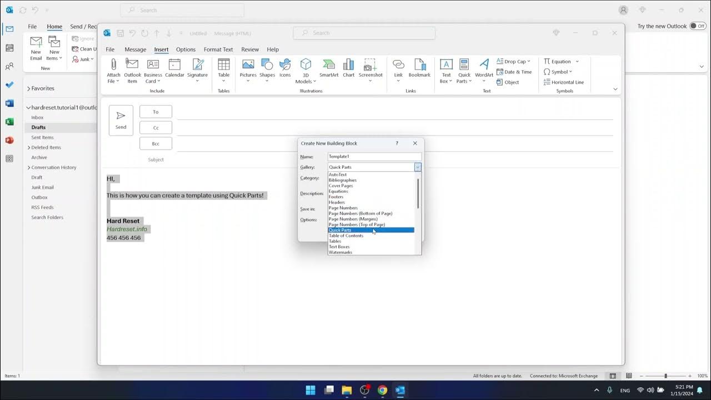Click the zoom slider in status bar
This screenshot has height=400, width=711.
click(x=665, y=376)
